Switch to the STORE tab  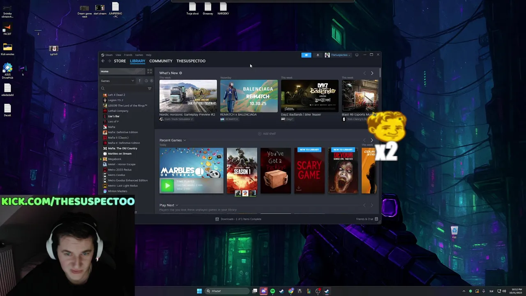(120, 61)
